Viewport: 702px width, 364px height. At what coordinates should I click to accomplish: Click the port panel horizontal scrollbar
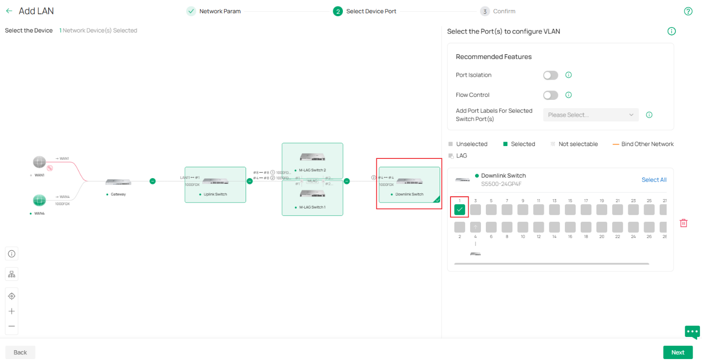point(551,264)
